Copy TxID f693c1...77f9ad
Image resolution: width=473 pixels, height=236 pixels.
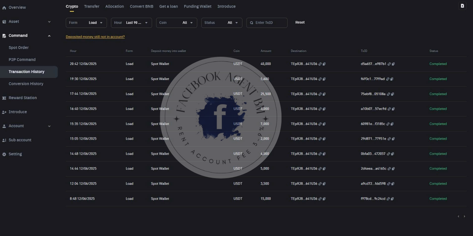(x=392, y=79)
